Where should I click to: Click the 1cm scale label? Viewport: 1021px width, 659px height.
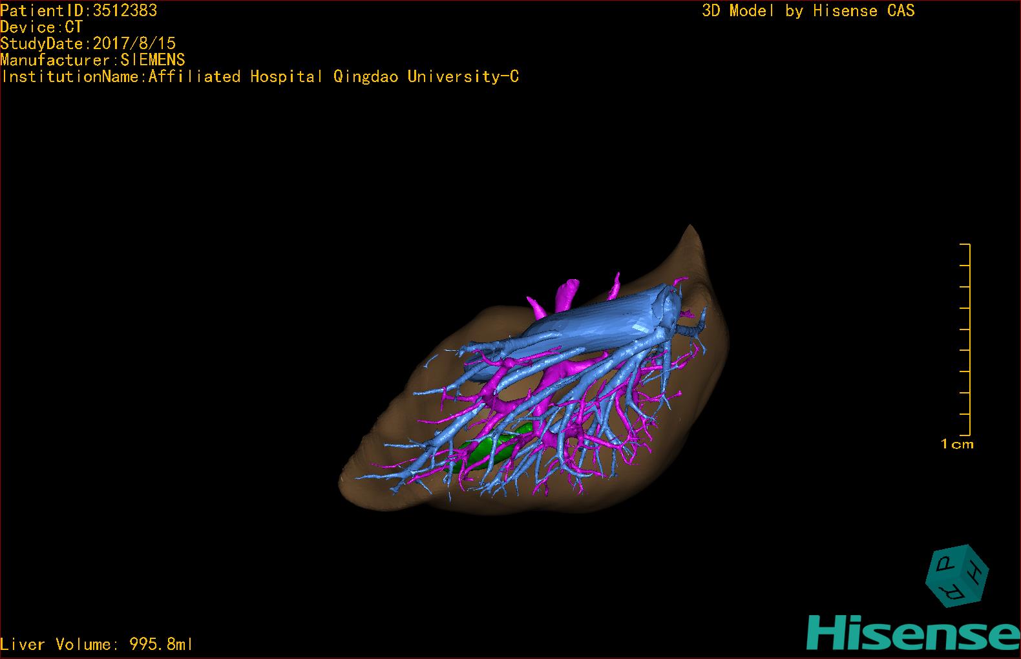[957, 444]
